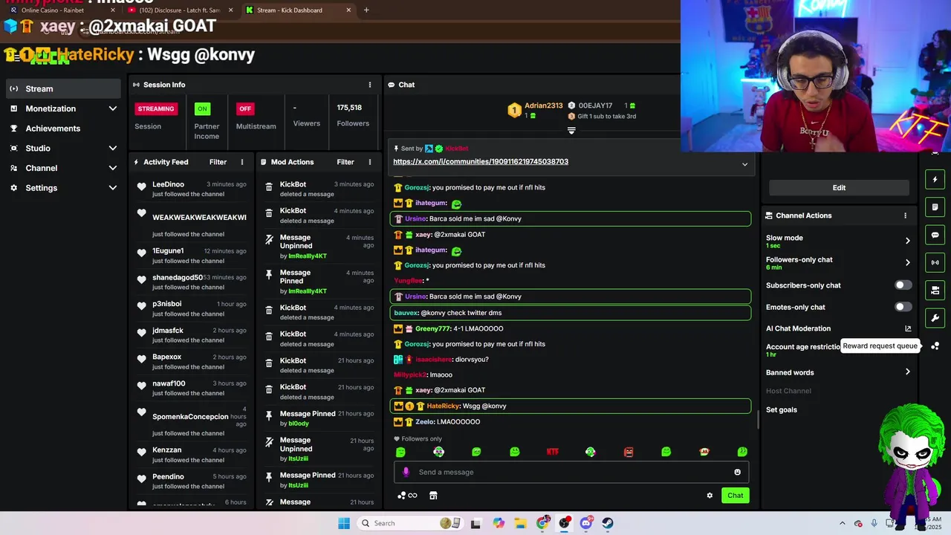951x535 pixels.
Task: Click the green Chat send button
Action: tap(735, 496)
